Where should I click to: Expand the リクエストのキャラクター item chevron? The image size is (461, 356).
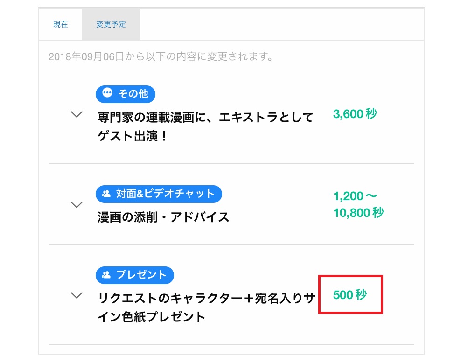(77, 295)
